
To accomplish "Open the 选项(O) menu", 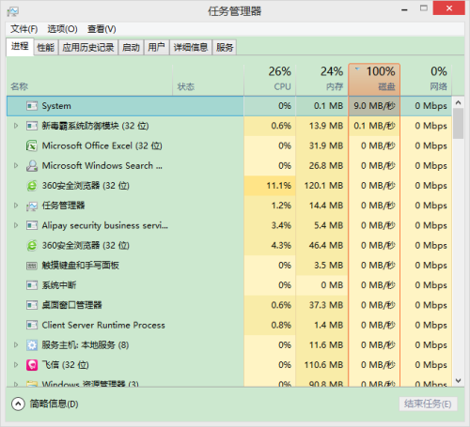I will pyautogui.click(x=62, y=29).
